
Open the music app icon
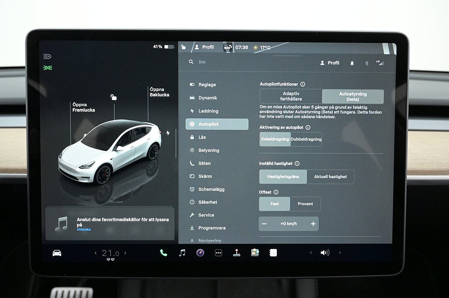[x=182, y=252]
